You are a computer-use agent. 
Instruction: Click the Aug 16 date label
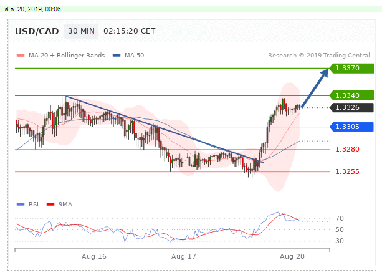tap(94, 256)
